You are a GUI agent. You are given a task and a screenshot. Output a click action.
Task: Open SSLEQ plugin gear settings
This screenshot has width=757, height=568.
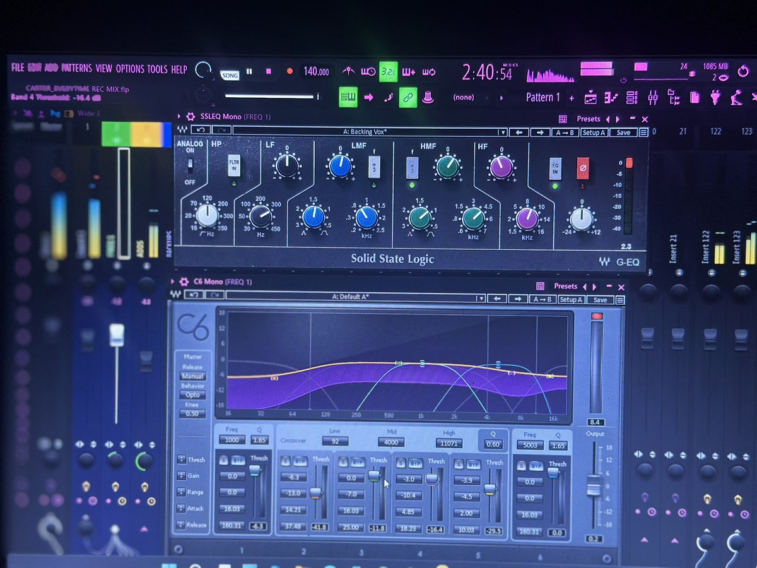point(190,117)
